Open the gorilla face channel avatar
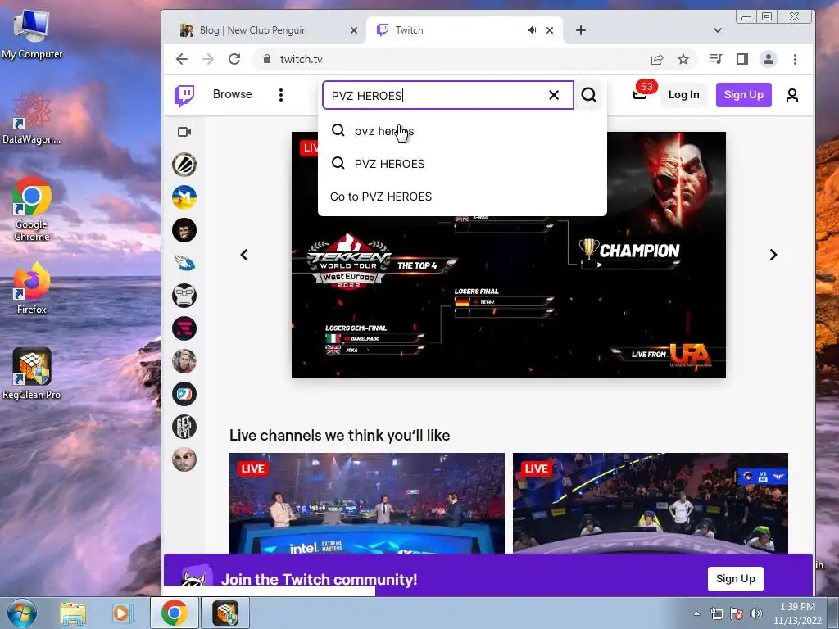Viewport: 839px width, 629px height. tap(184, 230)
